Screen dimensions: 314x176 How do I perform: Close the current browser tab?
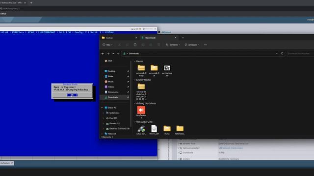pos(25,3)
